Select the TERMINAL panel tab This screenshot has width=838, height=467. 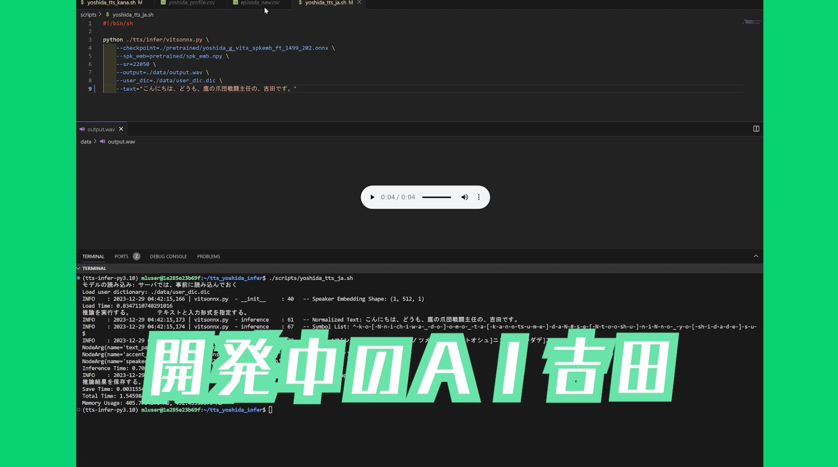(93, 257)
